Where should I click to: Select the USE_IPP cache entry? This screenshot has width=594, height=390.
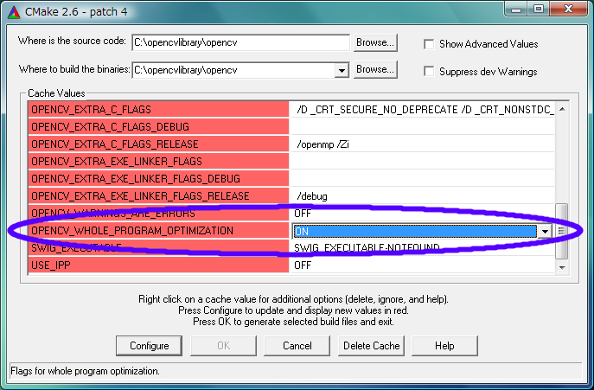[159, 265]
